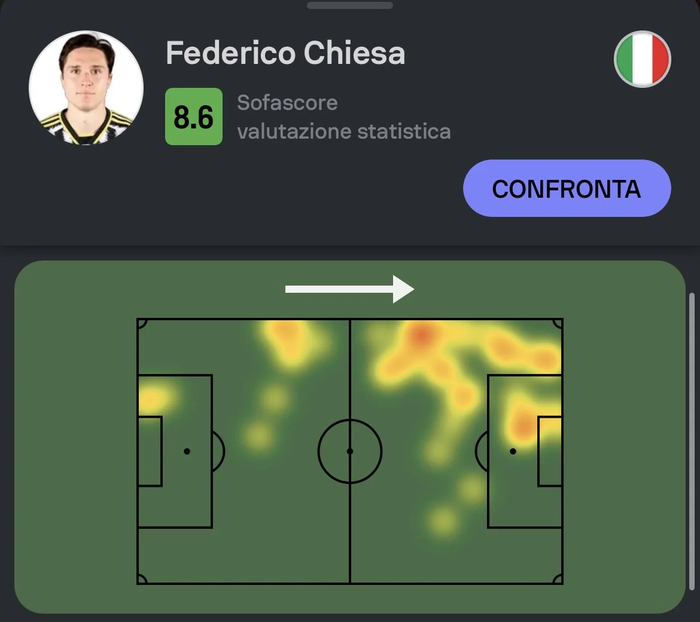This screenshot has height=622, width=700.
Task: Click the white attack direction arrow
Action: [x=349, y=289]
